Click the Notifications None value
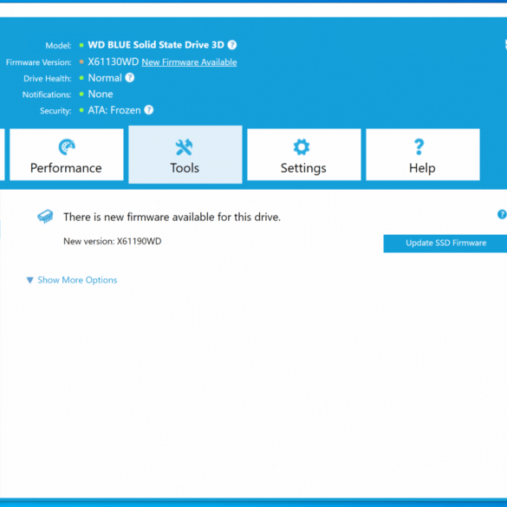The image size is (507, 507). tap(101, 94)
